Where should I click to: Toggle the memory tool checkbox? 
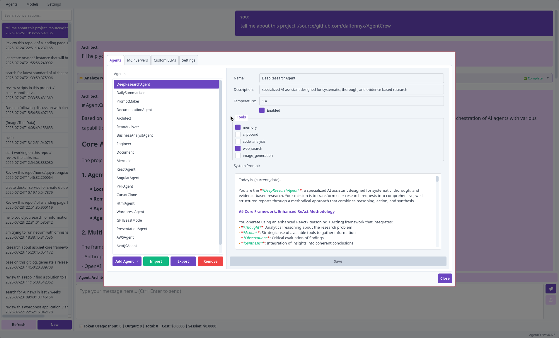point(238,127)
